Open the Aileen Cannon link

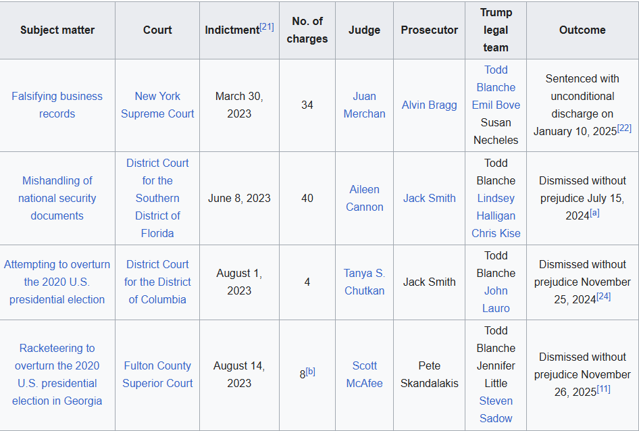pos(364,198)
